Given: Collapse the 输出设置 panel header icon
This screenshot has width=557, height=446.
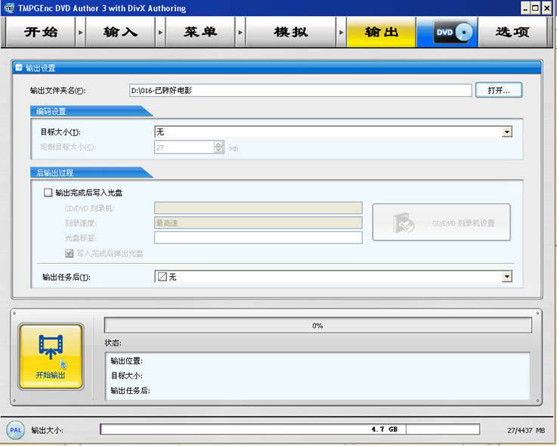Looking at the screenshot, I should tap(19, 67).
